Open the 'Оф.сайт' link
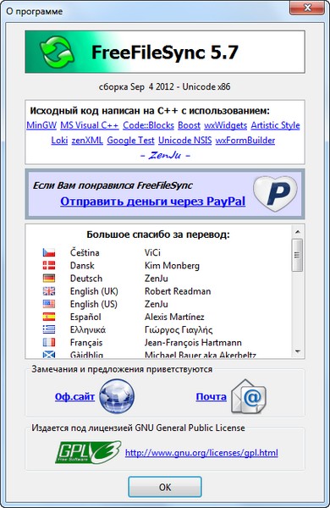330x508 pixels. (74, 396)
